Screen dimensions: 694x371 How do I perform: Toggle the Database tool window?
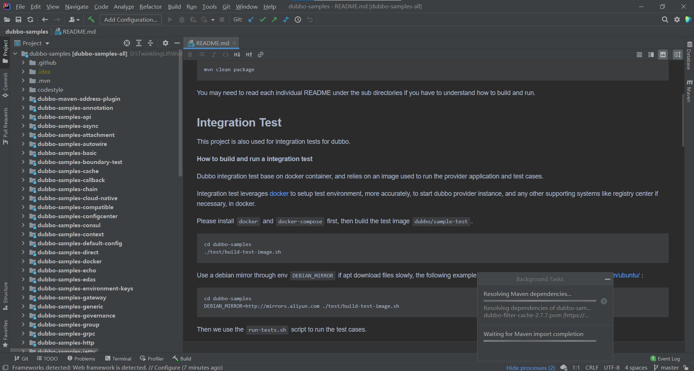pyautogui.click(x=689, y=55)
